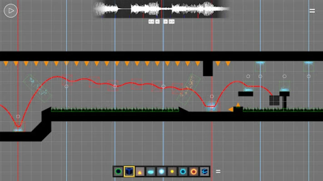Seek within the audio waveform display
This screenshot has height=181, width=323.
click(162, 9)
